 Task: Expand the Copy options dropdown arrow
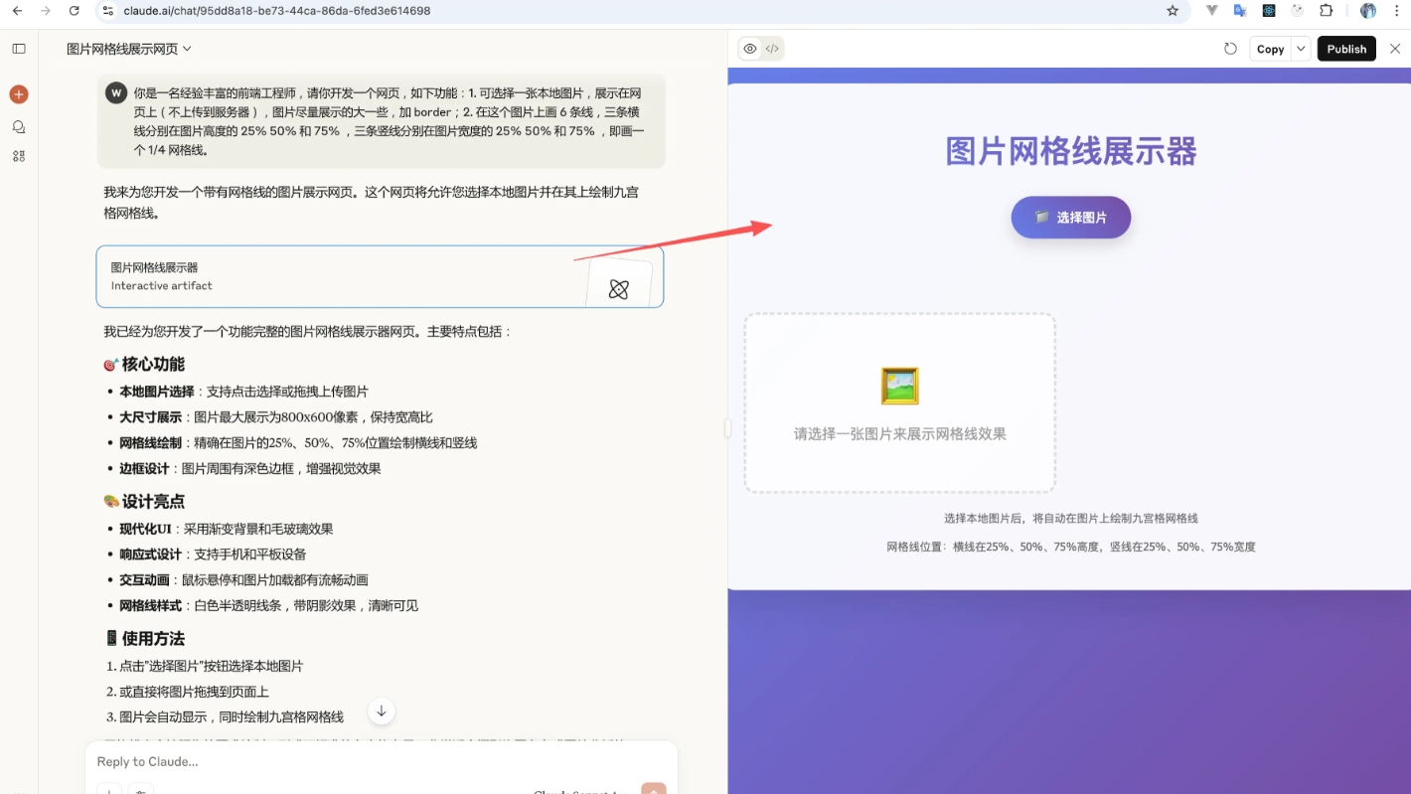tap(1301, 49)
